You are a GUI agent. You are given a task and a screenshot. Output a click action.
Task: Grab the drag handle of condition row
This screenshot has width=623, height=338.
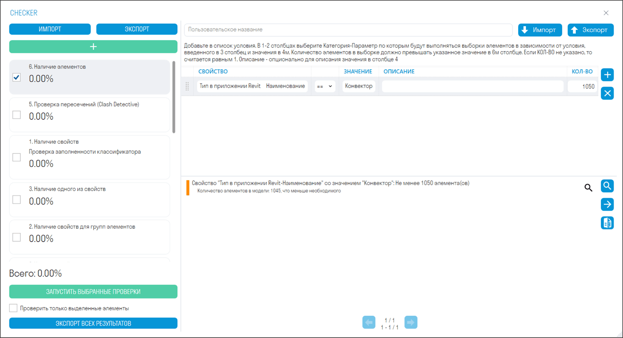click(187, 86)
